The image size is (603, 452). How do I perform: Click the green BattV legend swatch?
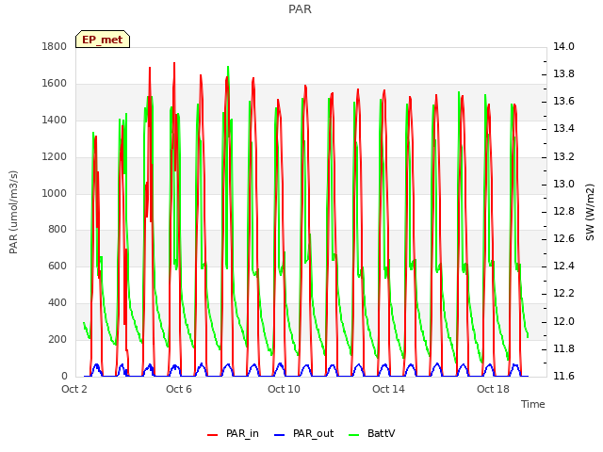coord(354,435)
